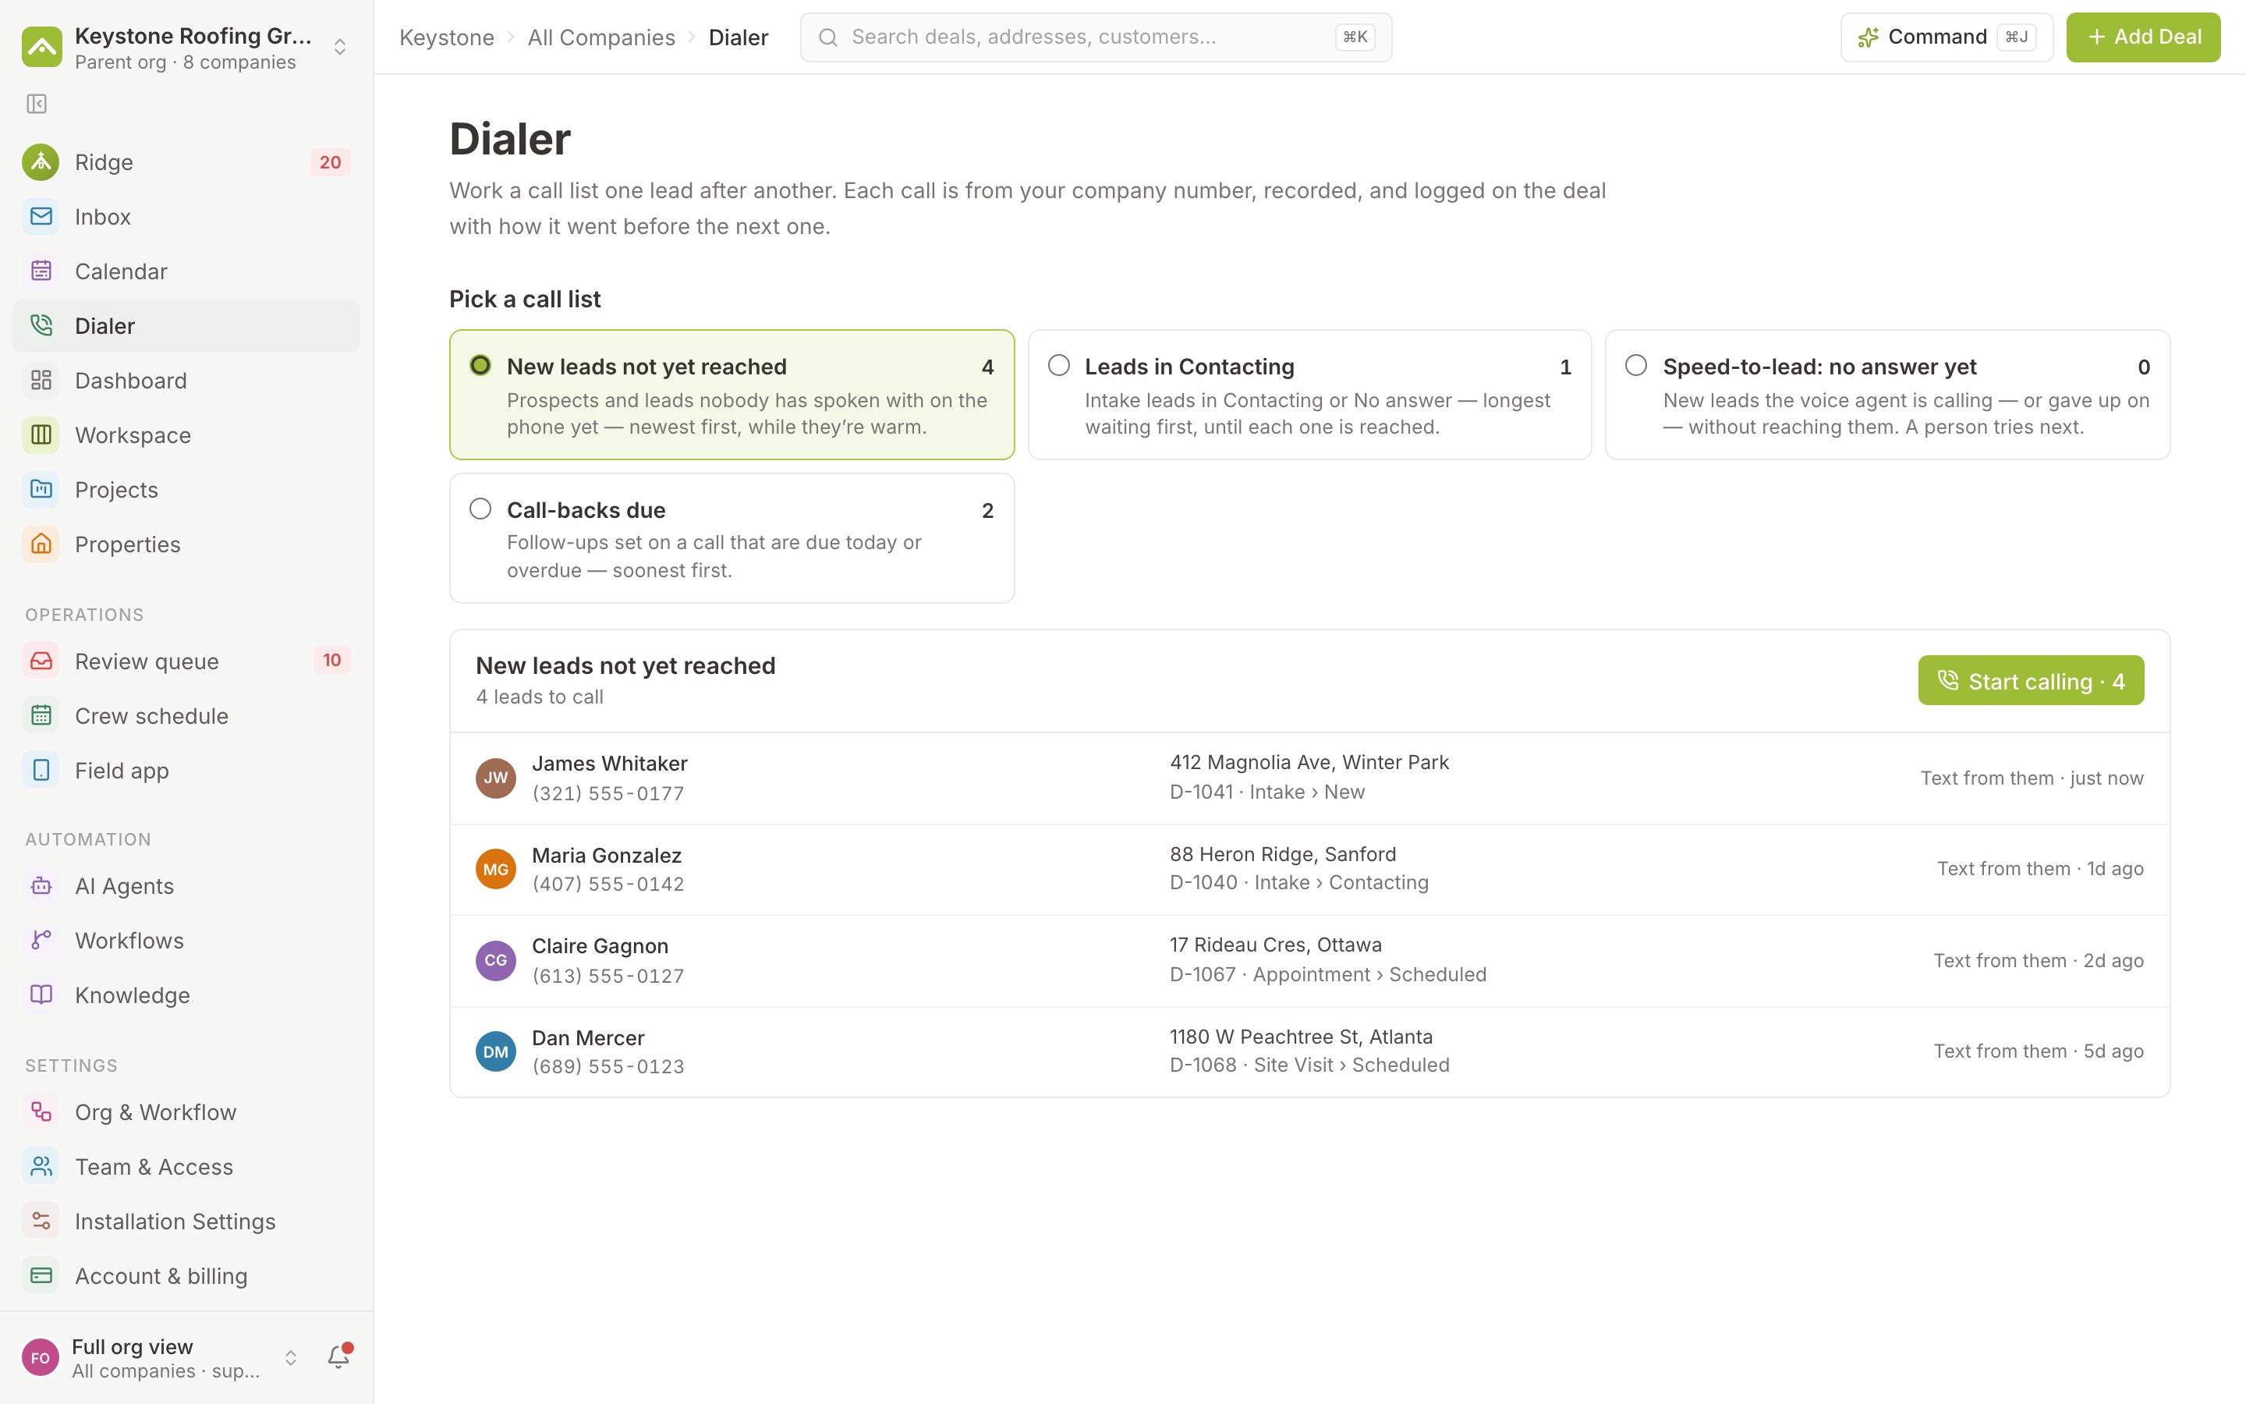Click Claire Gagnon's CG avatar
This screenshot has width=2246, height=1404.
(496, 960)
